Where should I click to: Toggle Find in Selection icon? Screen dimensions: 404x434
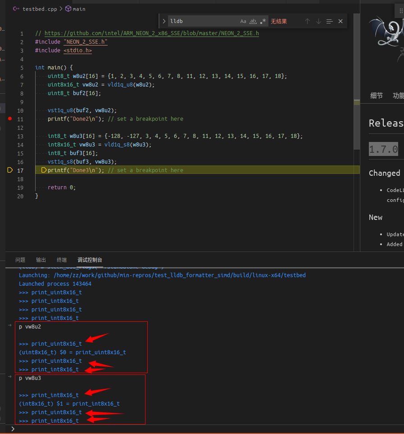pyautogui.click(x=329, y=21)
